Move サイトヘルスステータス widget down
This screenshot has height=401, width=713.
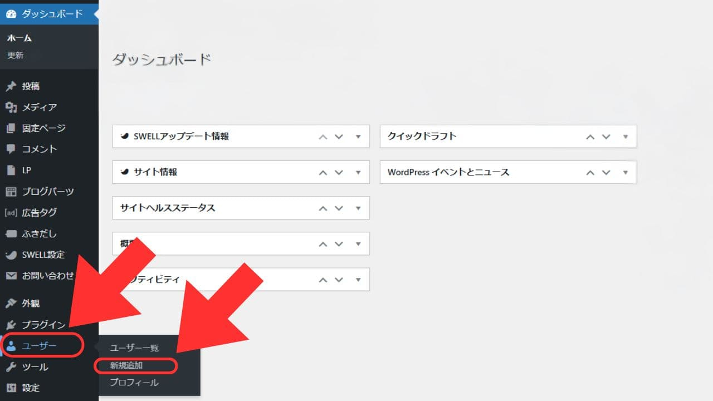pos(339,208)
